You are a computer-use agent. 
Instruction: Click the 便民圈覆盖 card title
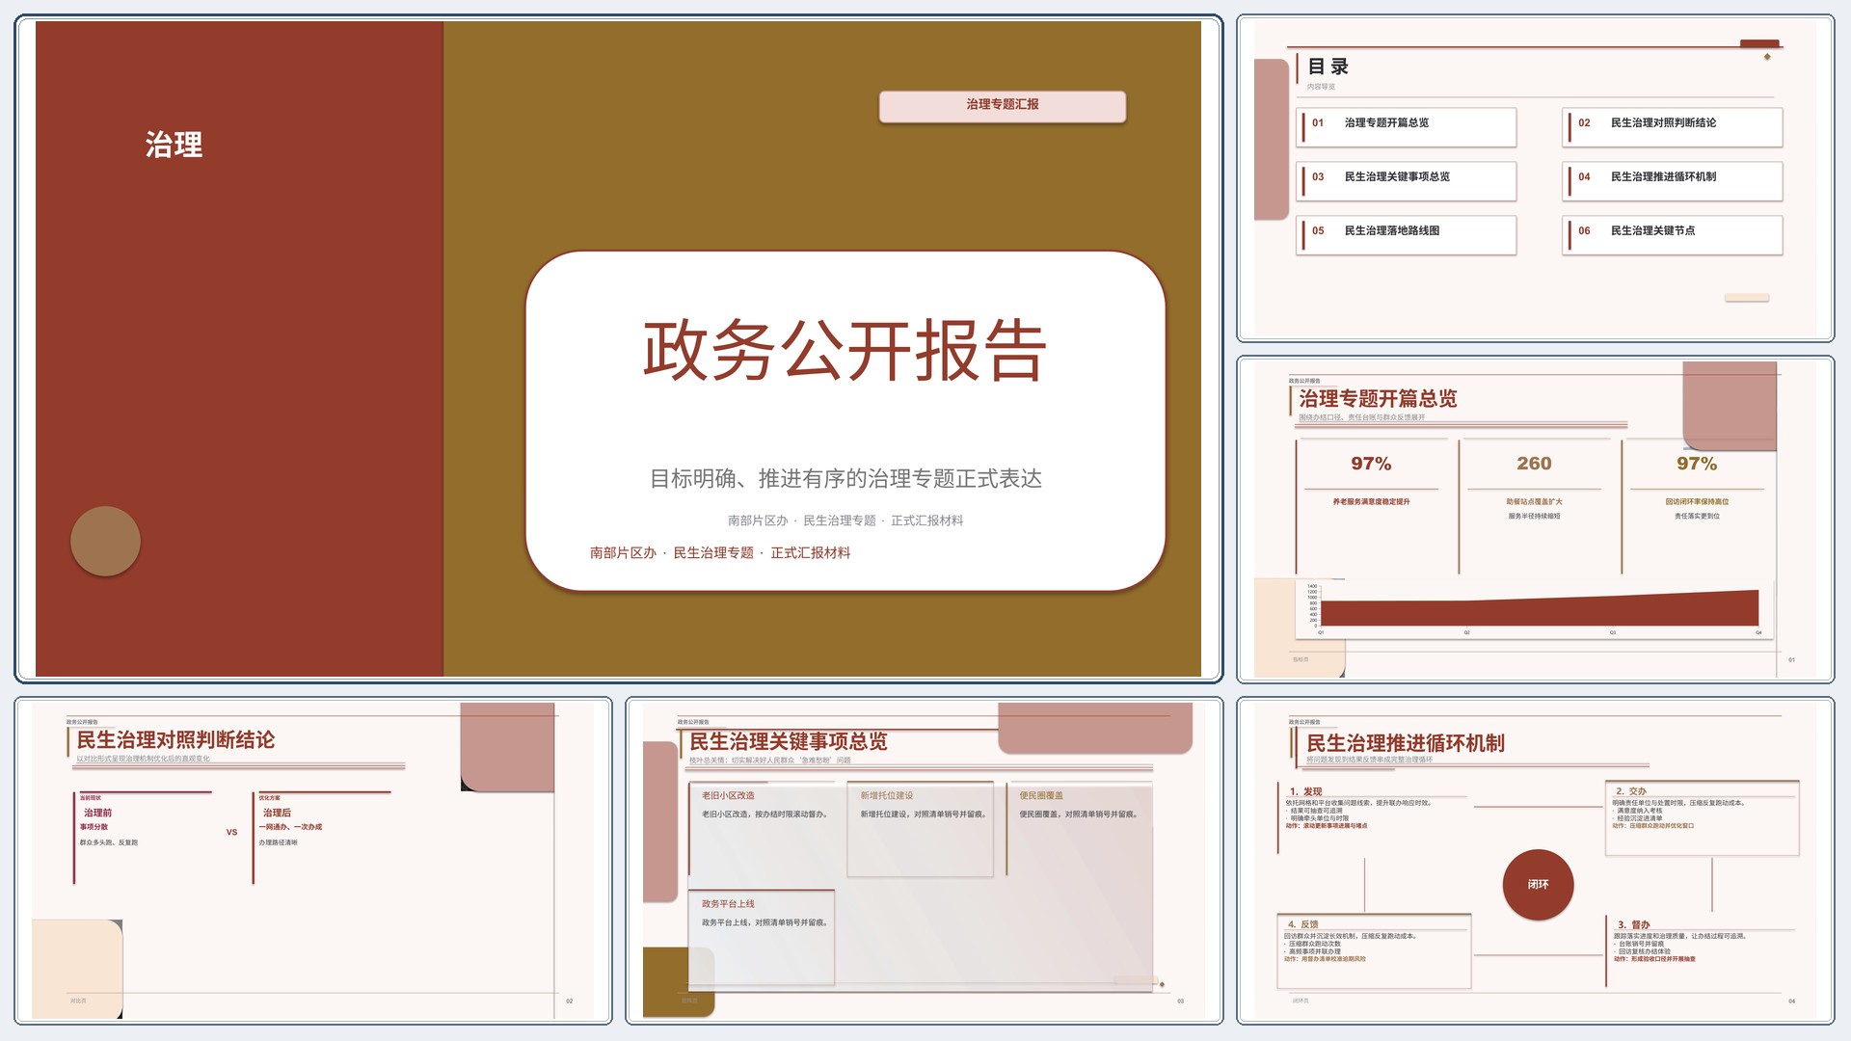click(x=1041, y=796)
